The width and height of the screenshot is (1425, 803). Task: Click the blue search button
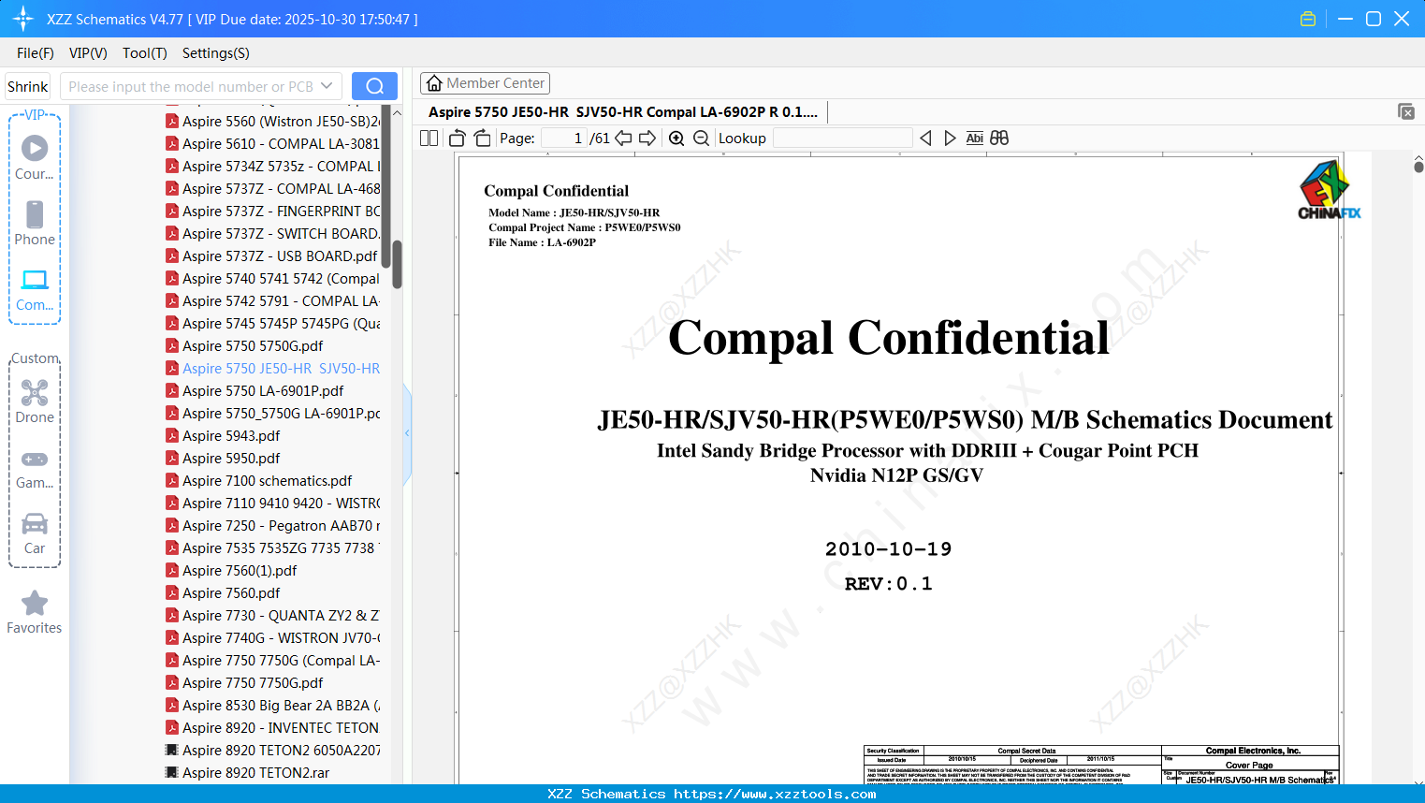[x=374, y=86]
